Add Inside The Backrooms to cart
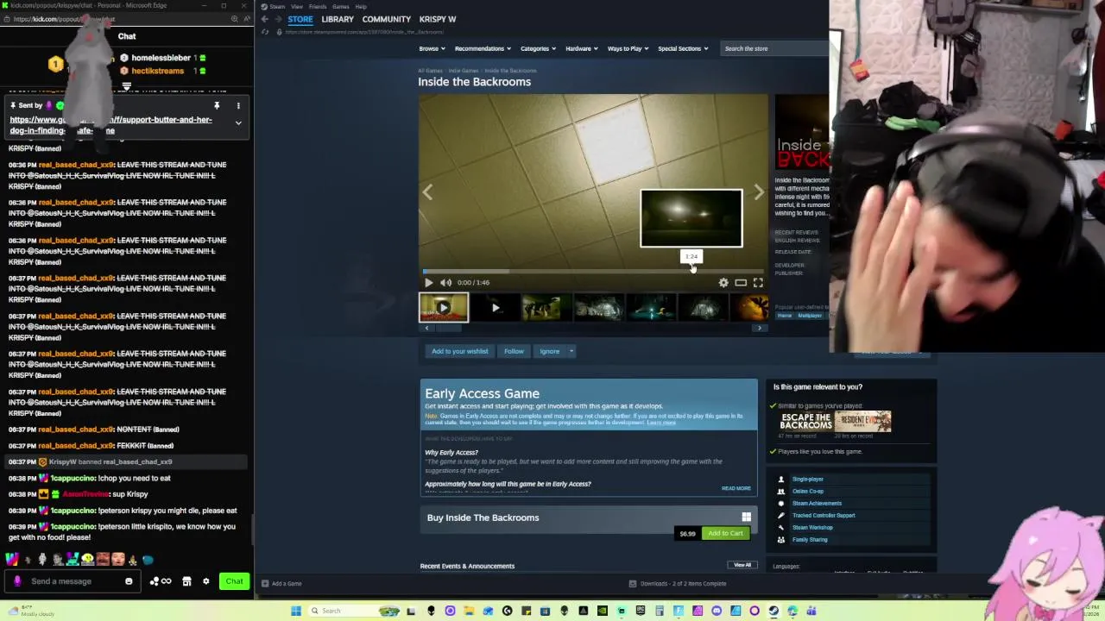This screenshot has width=1105, height=621. [725, 533]
